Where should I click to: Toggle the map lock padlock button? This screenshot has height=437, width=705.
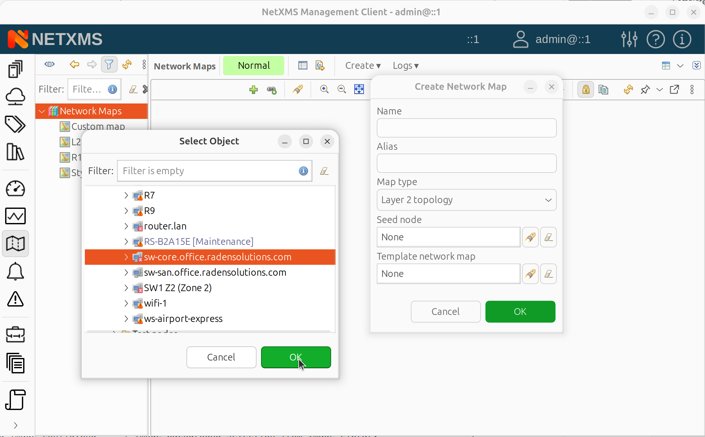pos(586,89)
